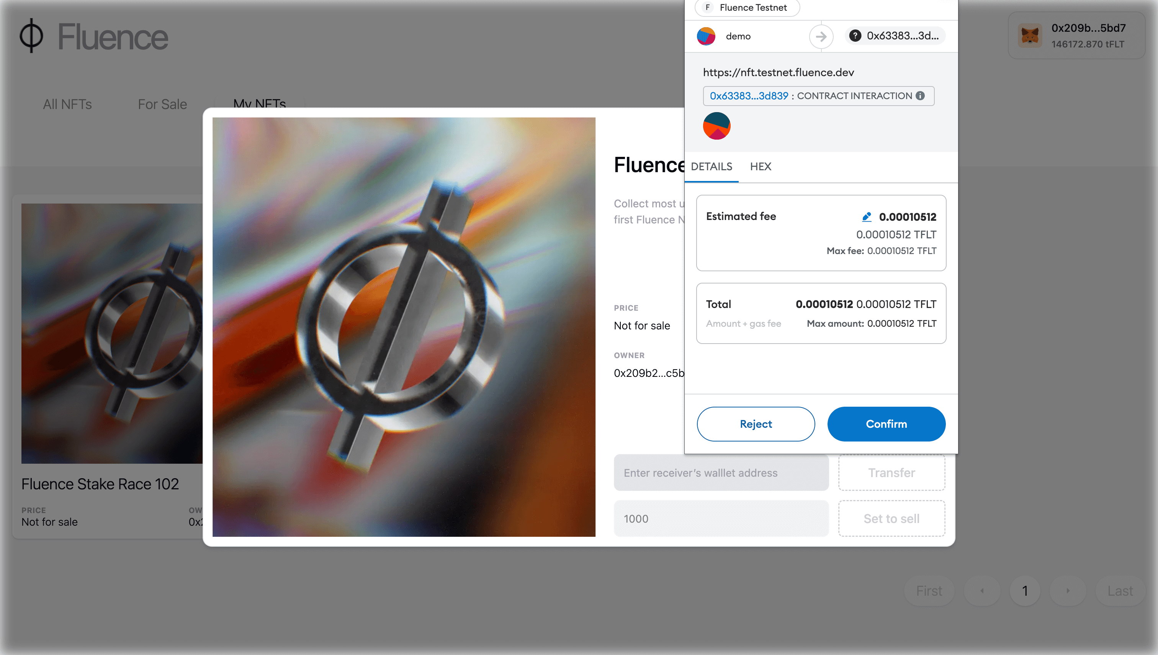Image resolution: width=1158 pixels, height=655 pixels.
Task: Click the MetaMask fox icon in header
Action: pos(1030,36)
